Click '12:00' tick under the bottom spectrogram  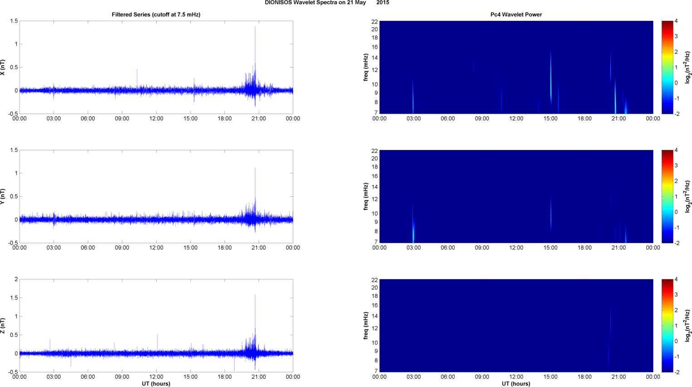[516, 377]
